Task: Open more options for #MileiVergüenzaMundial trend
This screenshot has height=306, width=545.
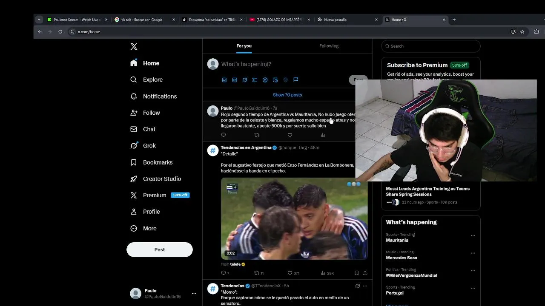Action: [x=473, y=270]
